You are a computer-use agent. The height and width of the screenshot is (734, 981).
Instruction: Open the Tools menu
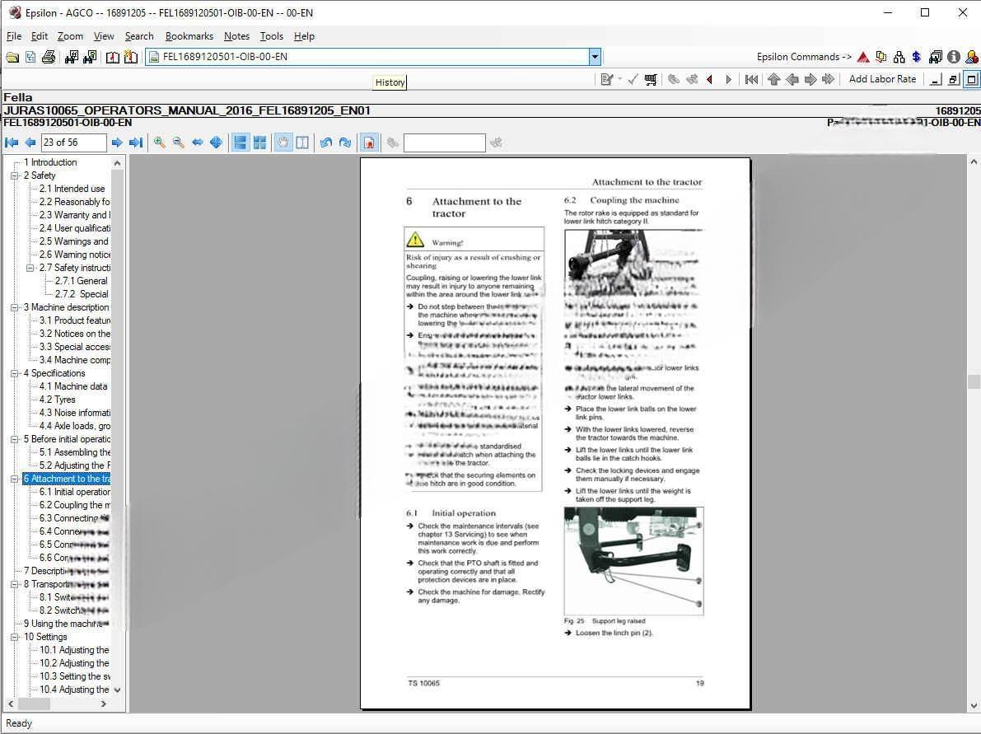point(271,36)
